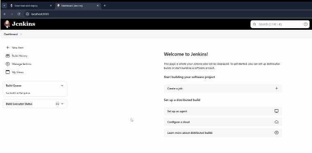Image resolution: width=312 pixels, height=153 pixels.
Task: Click Set up an agent
Action: coord(223,111)
